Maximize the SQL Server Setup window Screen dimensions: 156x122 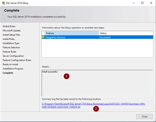click(x=142, y=3)
